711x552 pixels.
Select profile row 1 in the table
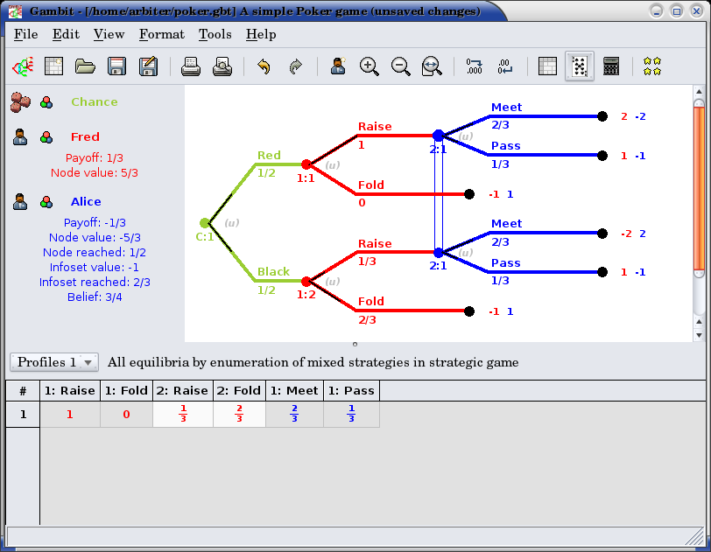coord(23,415)
